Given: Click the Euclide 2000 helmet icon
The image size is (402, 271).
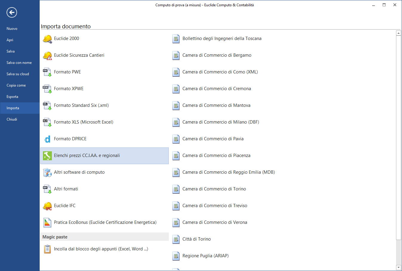Looking at the screenshot, I should (x=47, y=39).
